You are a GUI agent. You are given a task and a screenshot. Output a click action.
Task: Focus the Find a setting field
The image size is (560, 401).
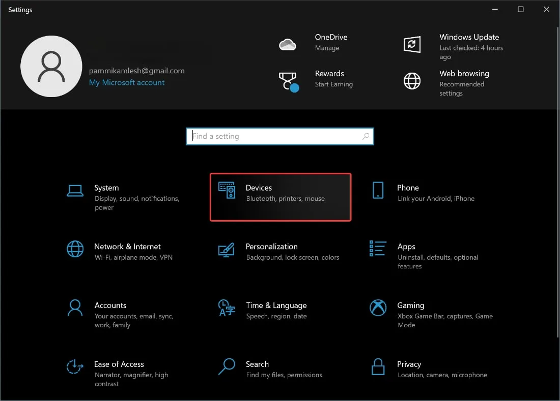pos(280,136)
